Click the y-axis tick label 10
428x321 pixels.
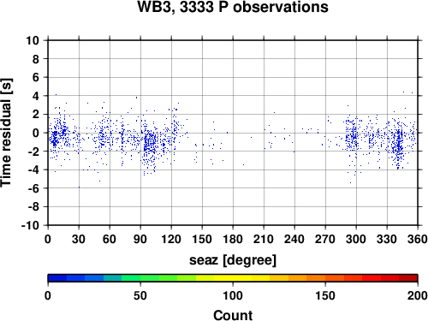tap(33, 40)
